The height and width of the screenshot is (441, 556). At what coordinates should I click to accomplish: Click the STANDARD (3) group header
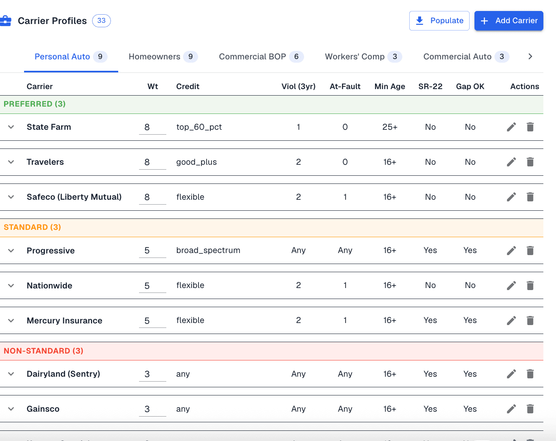click(x=271, y=227)
